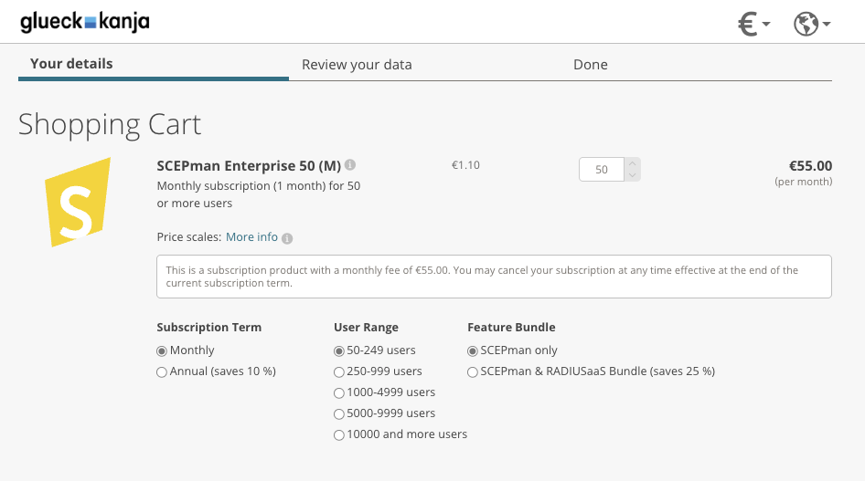Viewport: 865px width, 481px height.
Task: Click info icon next to More info
Action: (x=287, y=238)
